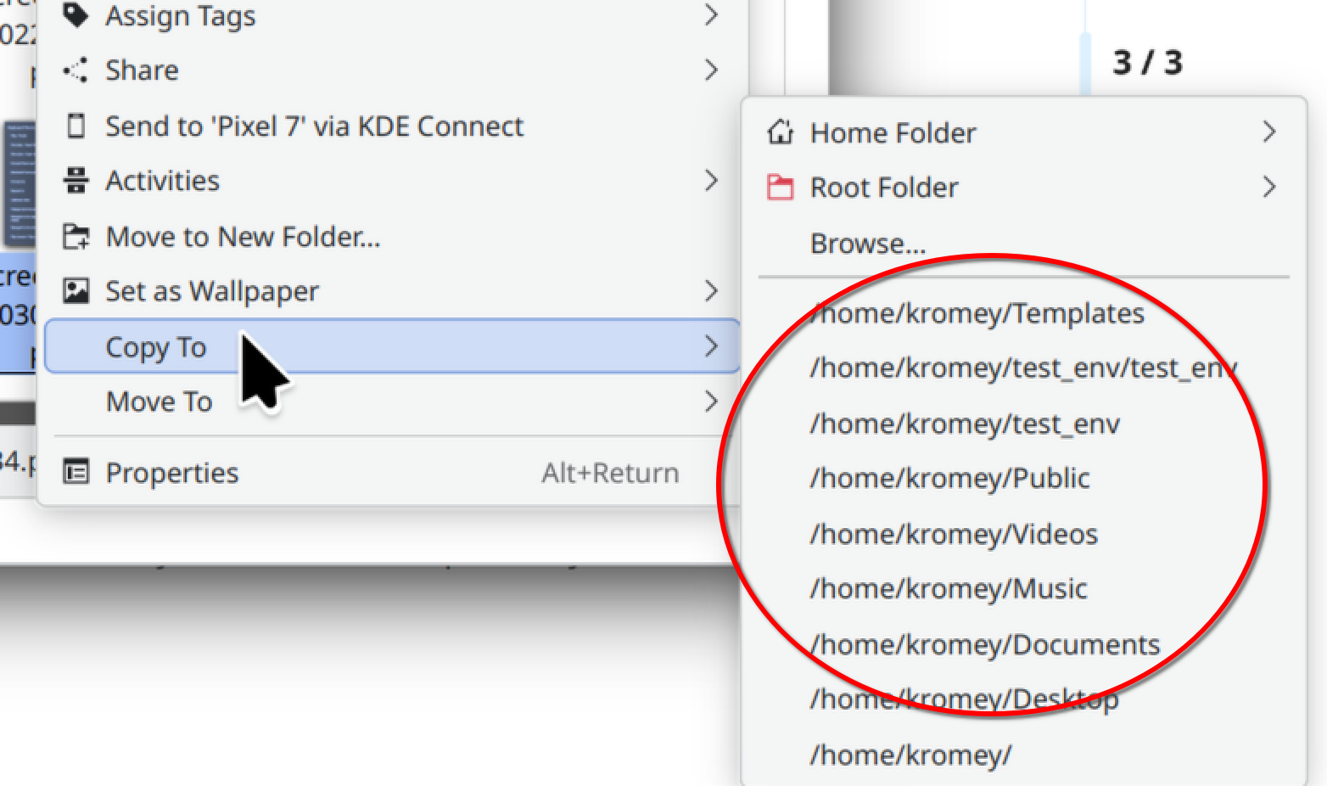Expand the Home Folder submenu arrow
This screenshot has width=1327, height=786.
tap(1268, 132)
